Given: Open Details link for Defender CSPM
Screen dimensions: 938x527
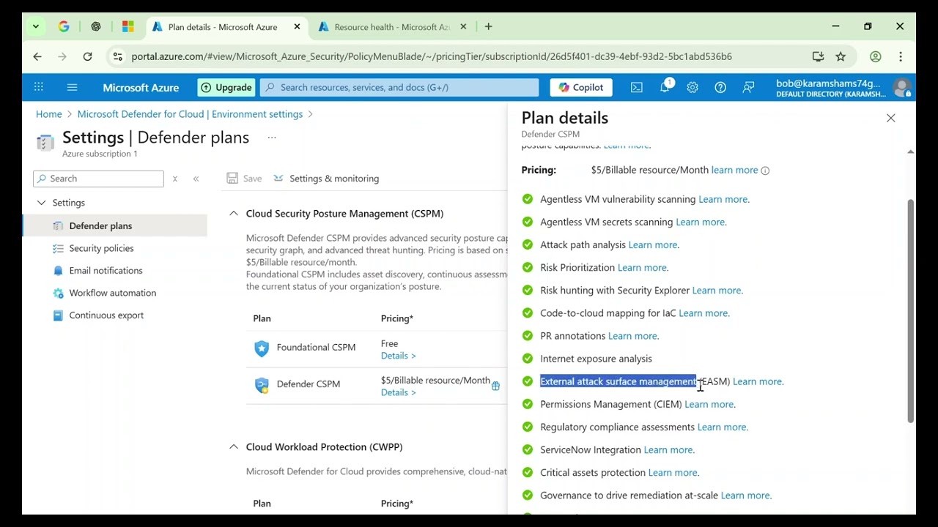Looking at the screenshot, I should [398, 392].
